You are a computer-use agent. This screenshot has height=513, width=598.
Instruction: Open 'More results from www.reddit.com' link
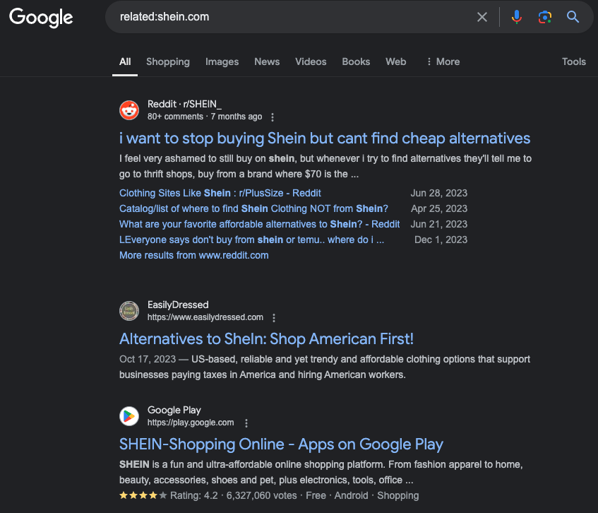pyautogui.click(x=193, y=255)
